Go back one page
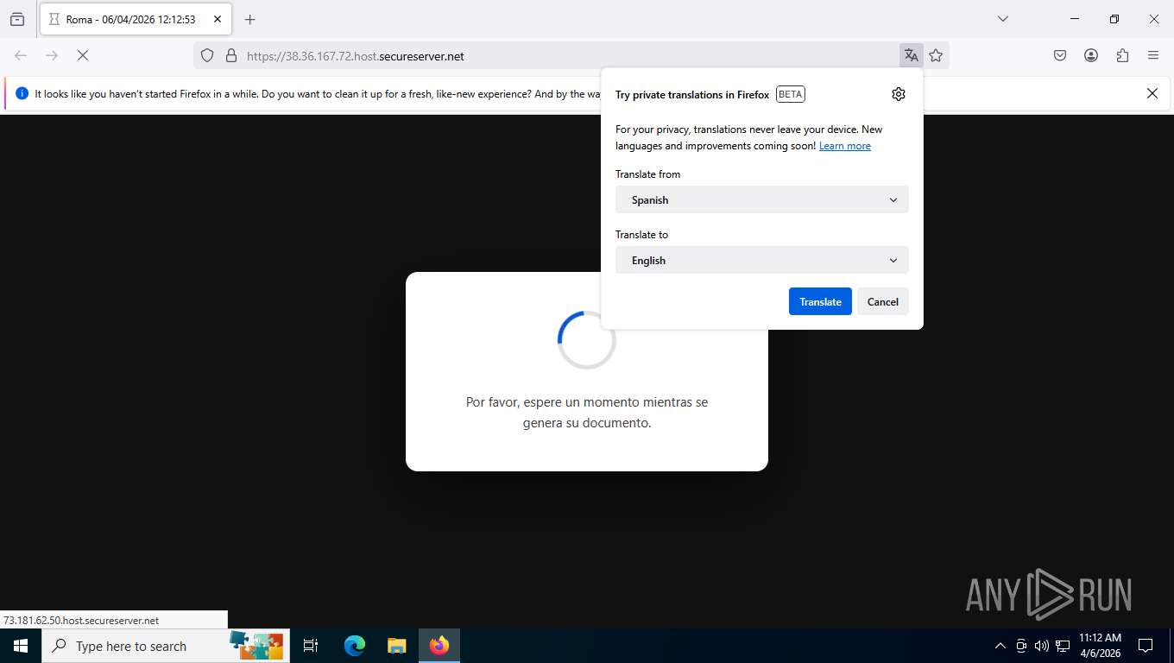This screenshot has height=663, width=1174. (21, 55)
